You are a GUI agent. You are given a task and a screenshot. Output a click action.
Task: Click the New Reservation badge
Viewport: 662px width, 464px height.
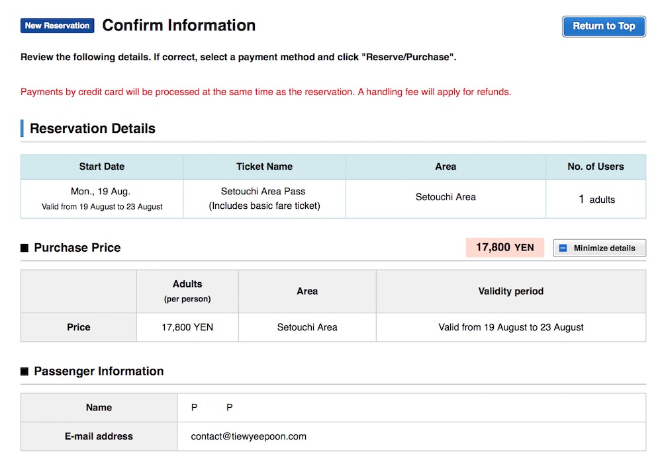tap(57, 26)
